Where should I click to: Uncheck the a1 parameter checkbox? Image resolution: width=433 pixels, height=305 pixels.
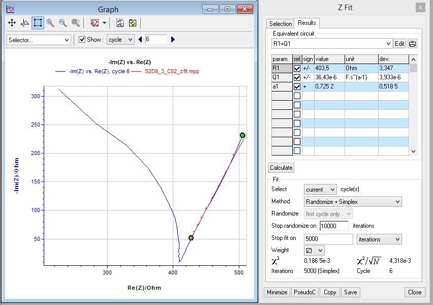point(297,86)
